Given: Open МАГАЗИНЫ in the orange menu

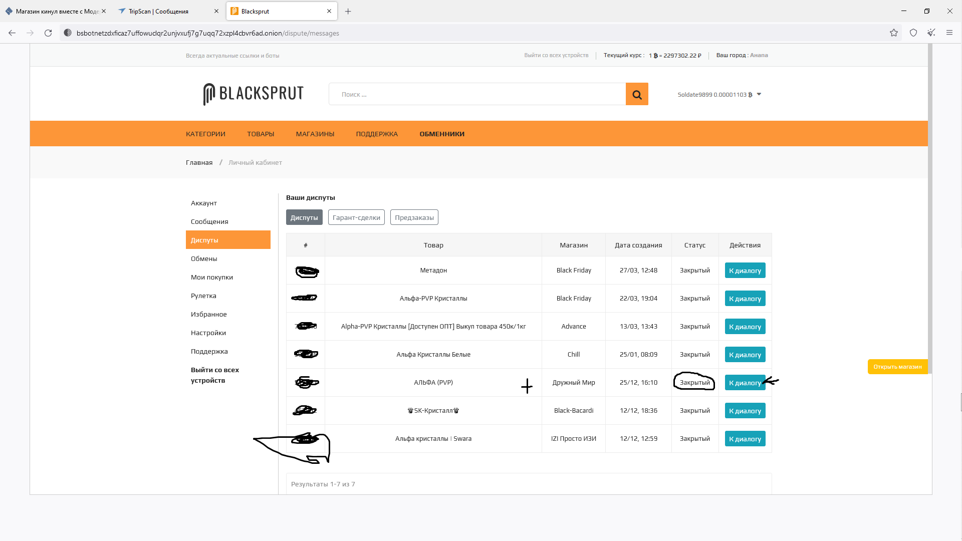Looking at the screenshot, I should tap(315, 134).
